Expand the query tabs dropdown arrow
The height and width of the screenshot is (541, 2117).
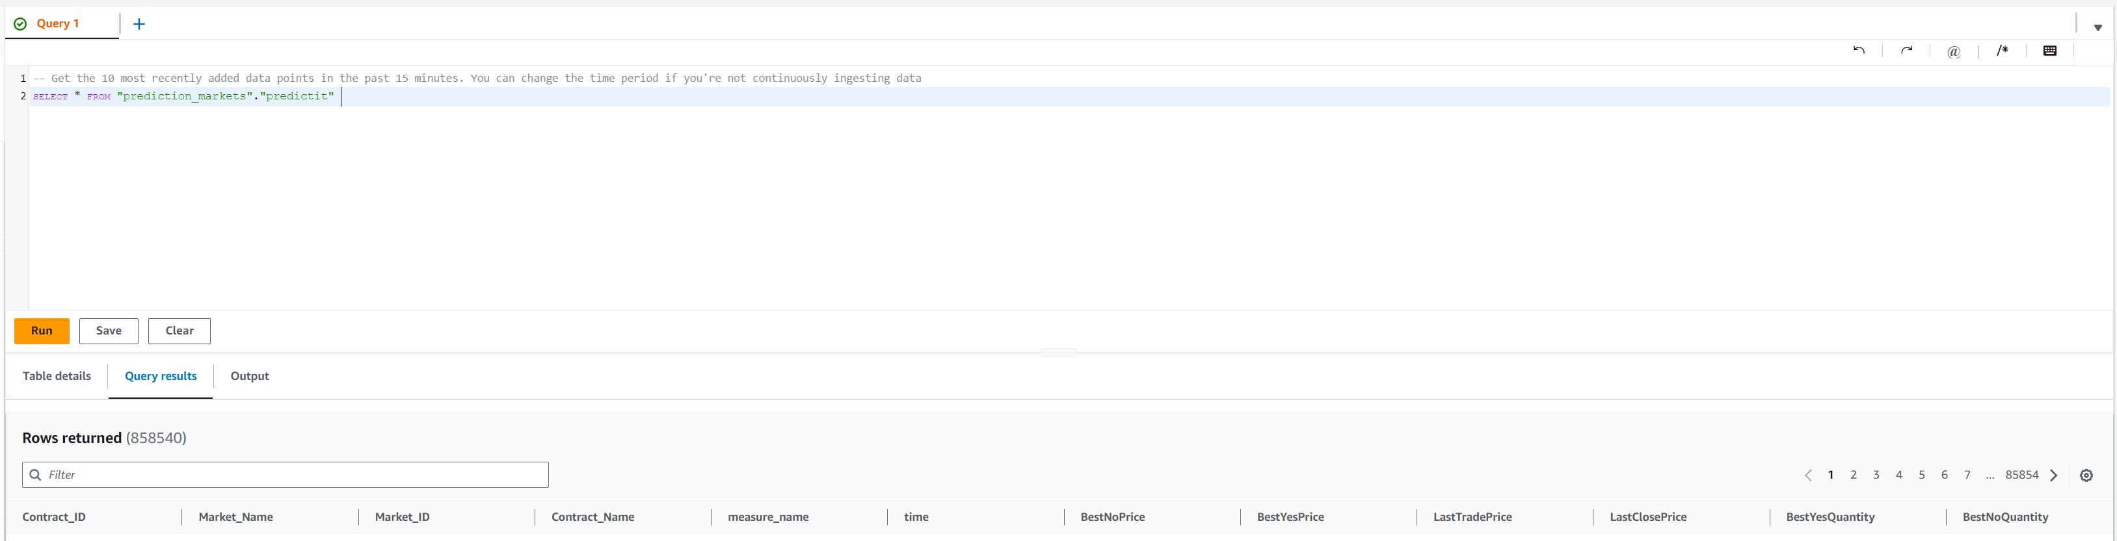2097,28
